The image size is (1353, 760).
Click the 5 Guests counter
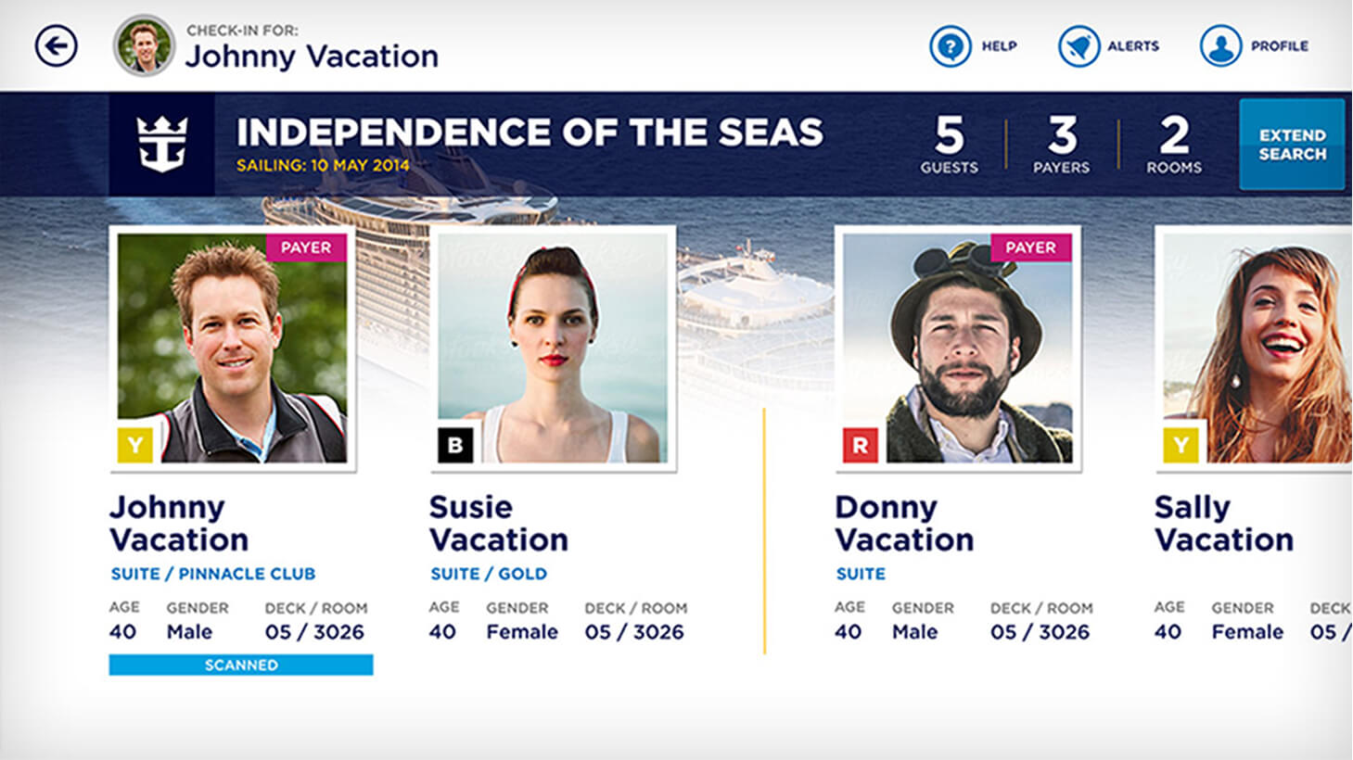coord(949,145)
